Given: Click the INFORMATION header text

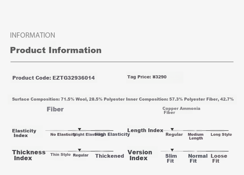Looking at the screenshot, I should (32, 35).
